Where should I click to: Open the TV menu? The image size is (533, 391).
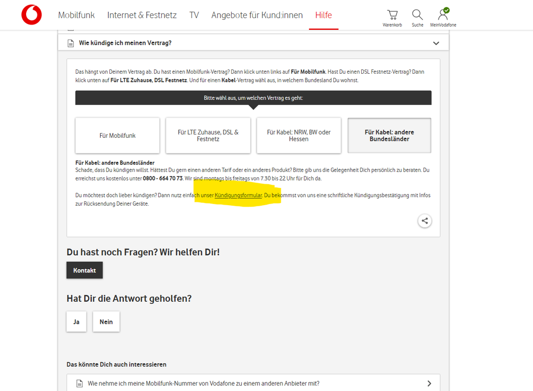tap(194, 15)
